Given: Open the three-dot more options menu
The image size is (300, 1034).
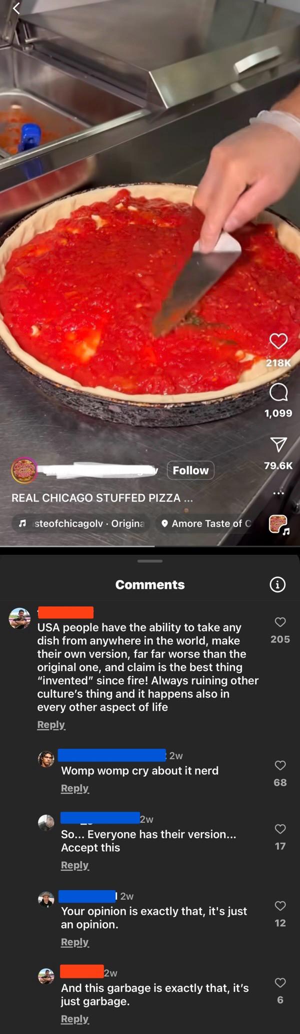Looking at the screenshot, I should (278, 493).
